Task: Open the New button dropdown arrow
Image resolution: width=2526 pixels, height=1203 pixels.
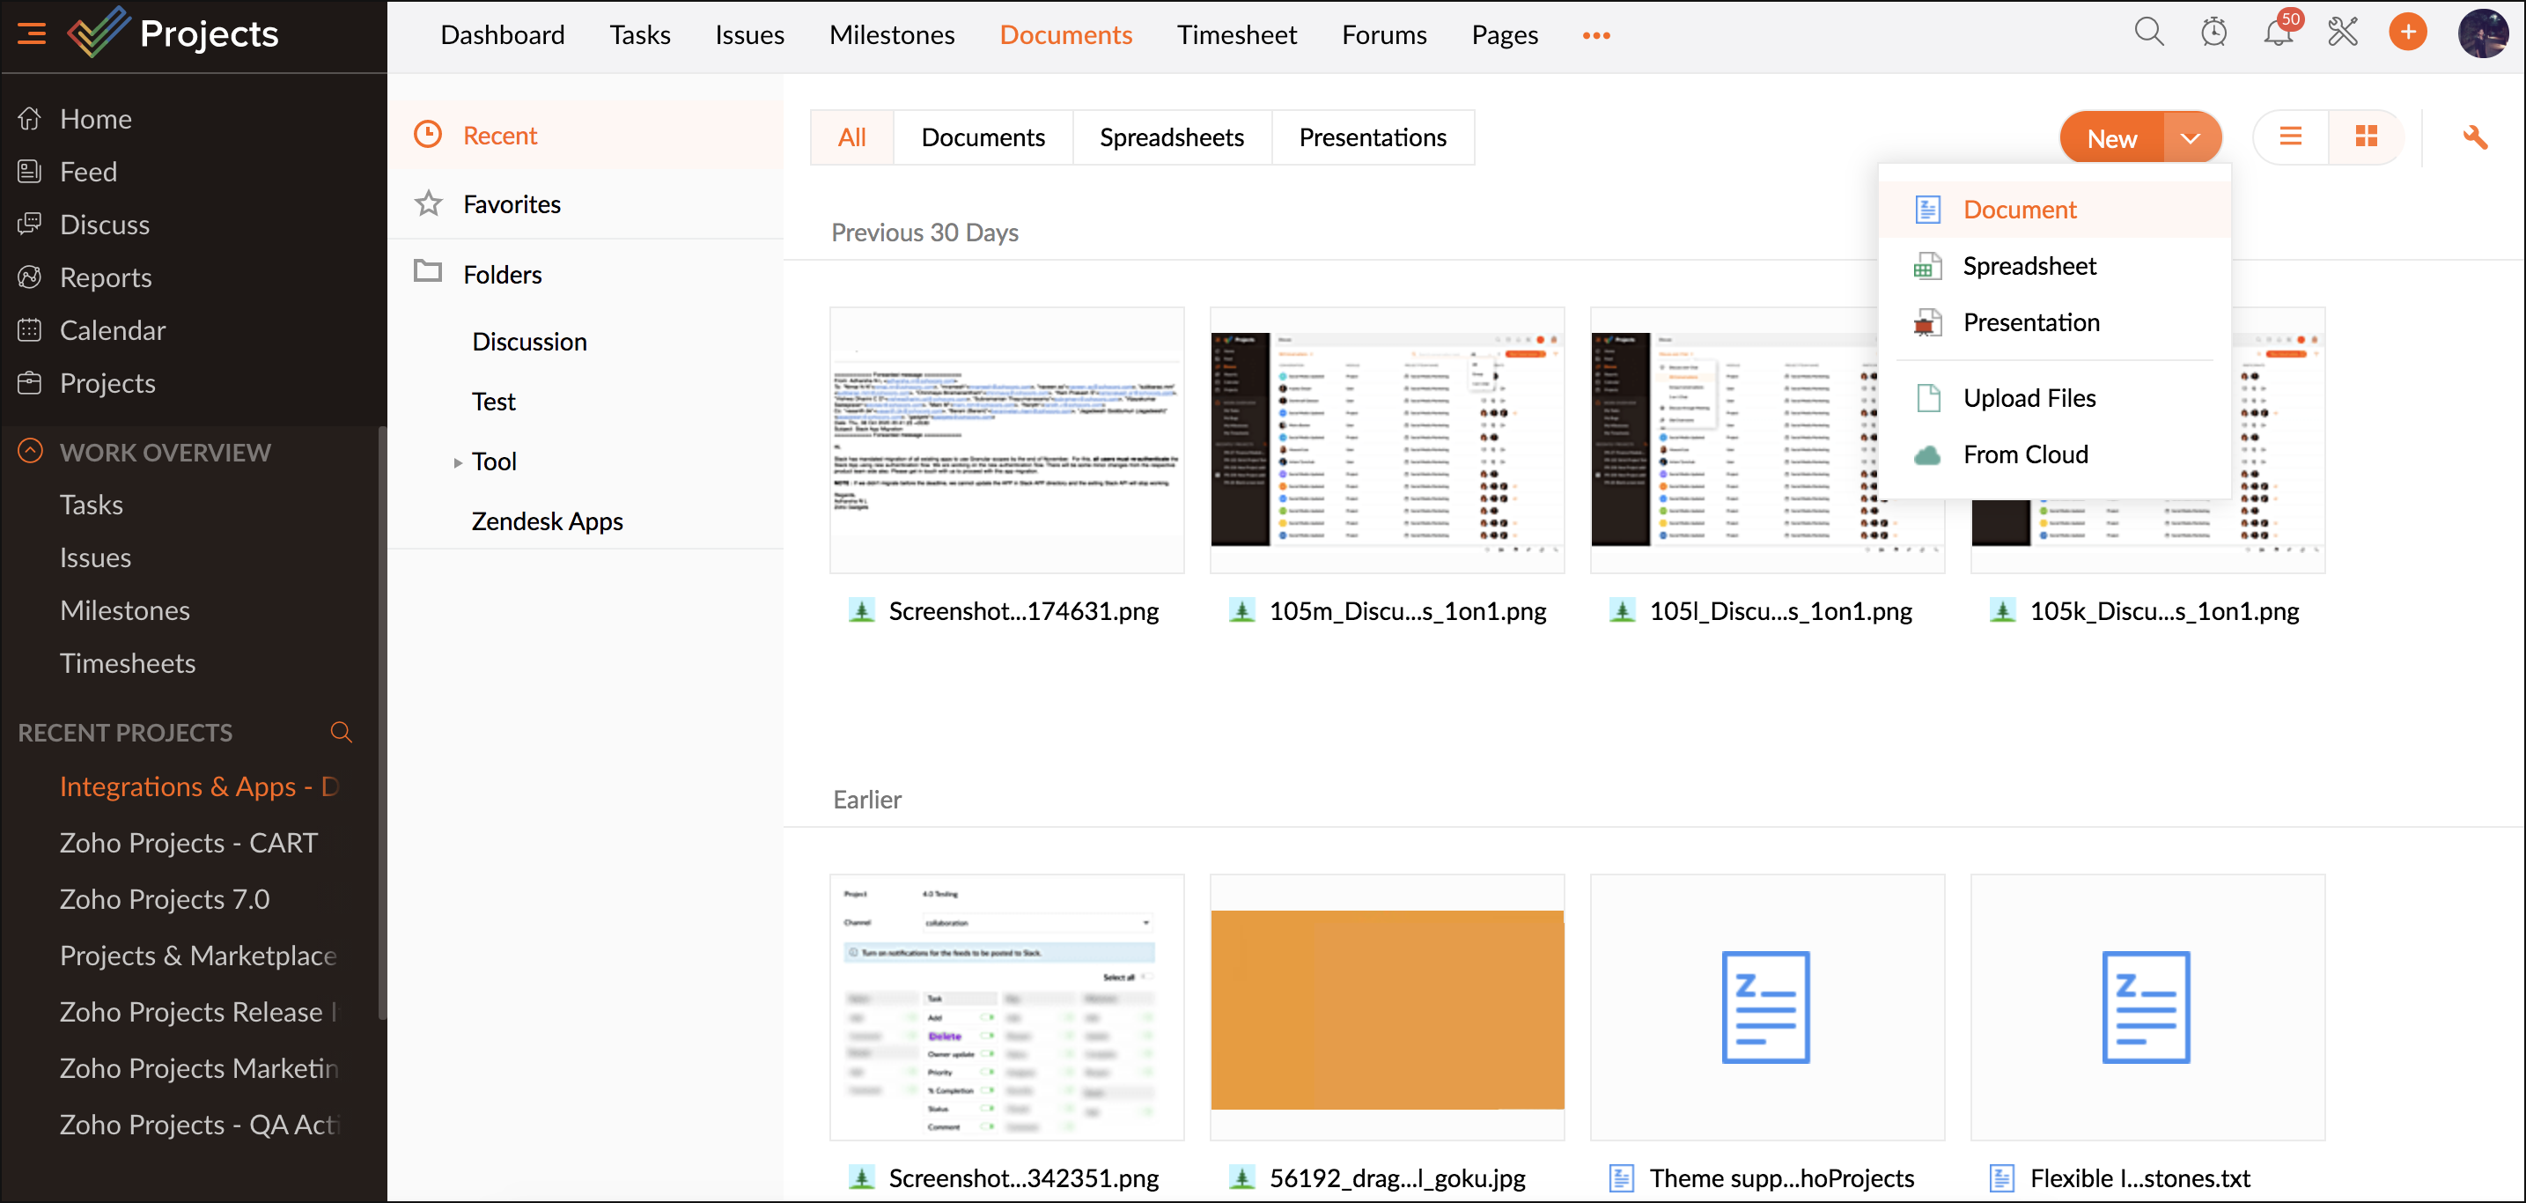Action: [x=2190, y=138]
